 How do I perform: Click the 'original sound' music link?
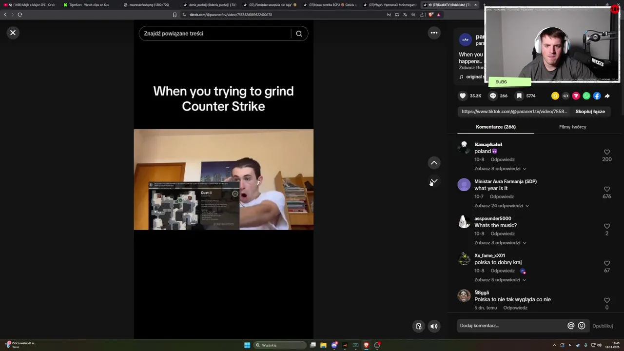471,77
